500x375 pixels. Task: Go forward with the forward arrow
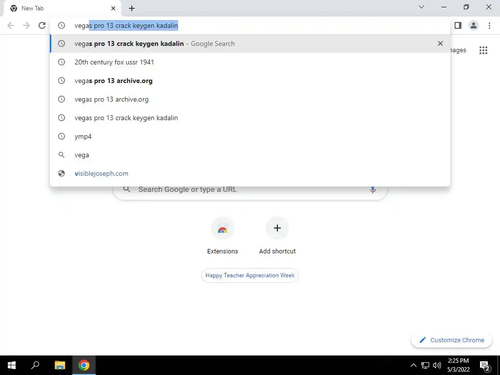26,25
